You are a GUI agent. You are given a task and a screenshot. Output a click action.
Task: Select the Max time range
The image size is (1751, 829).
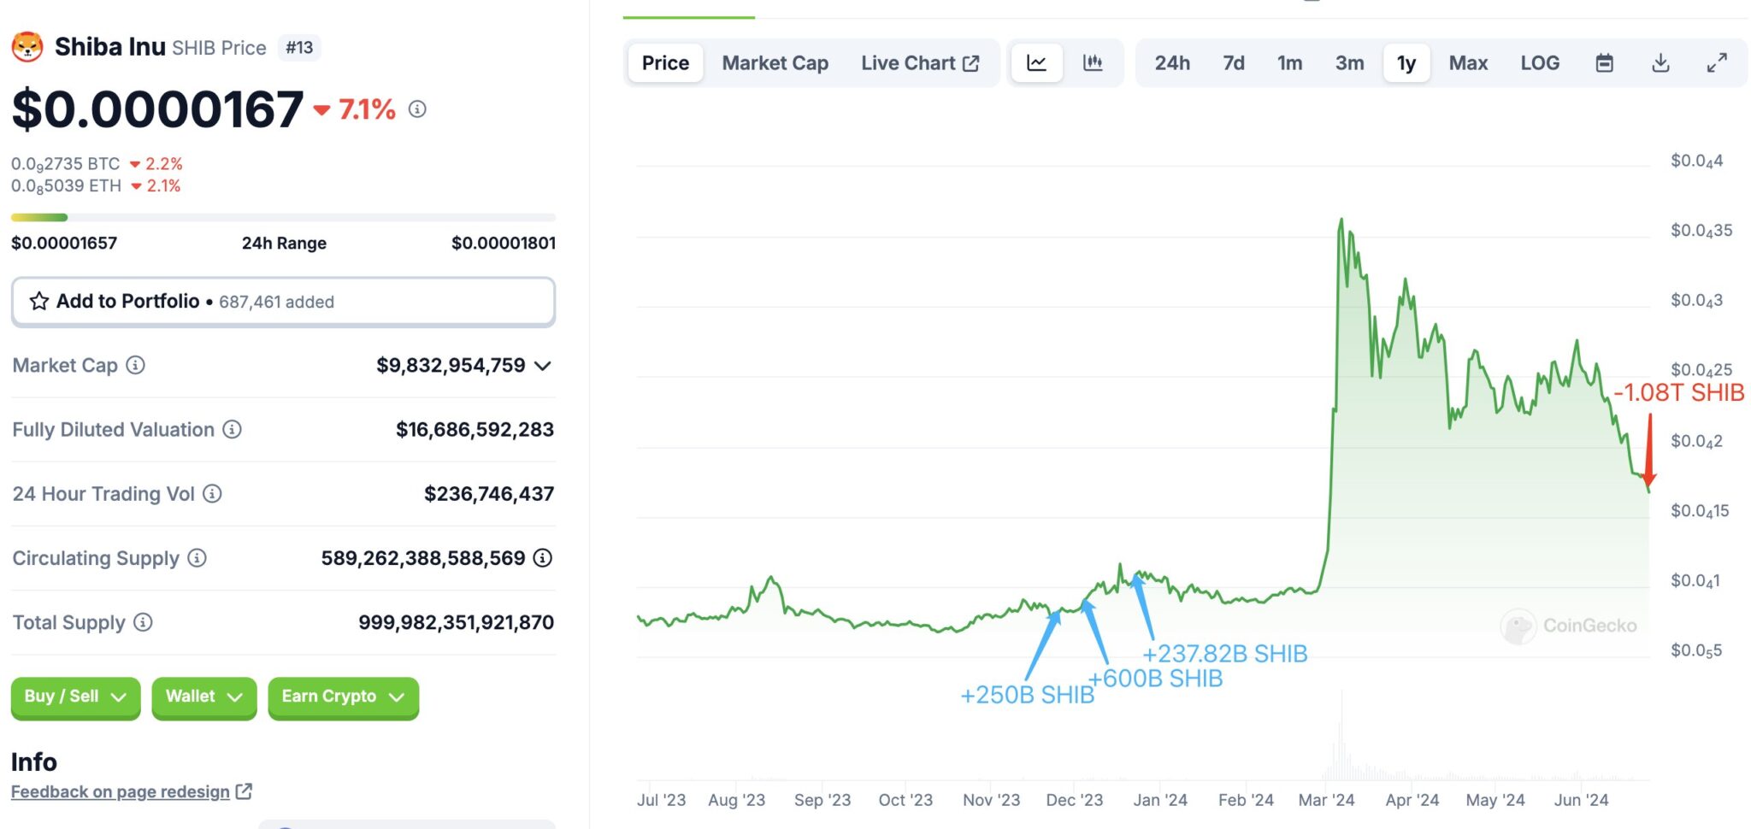click(x=1468, y=63)
